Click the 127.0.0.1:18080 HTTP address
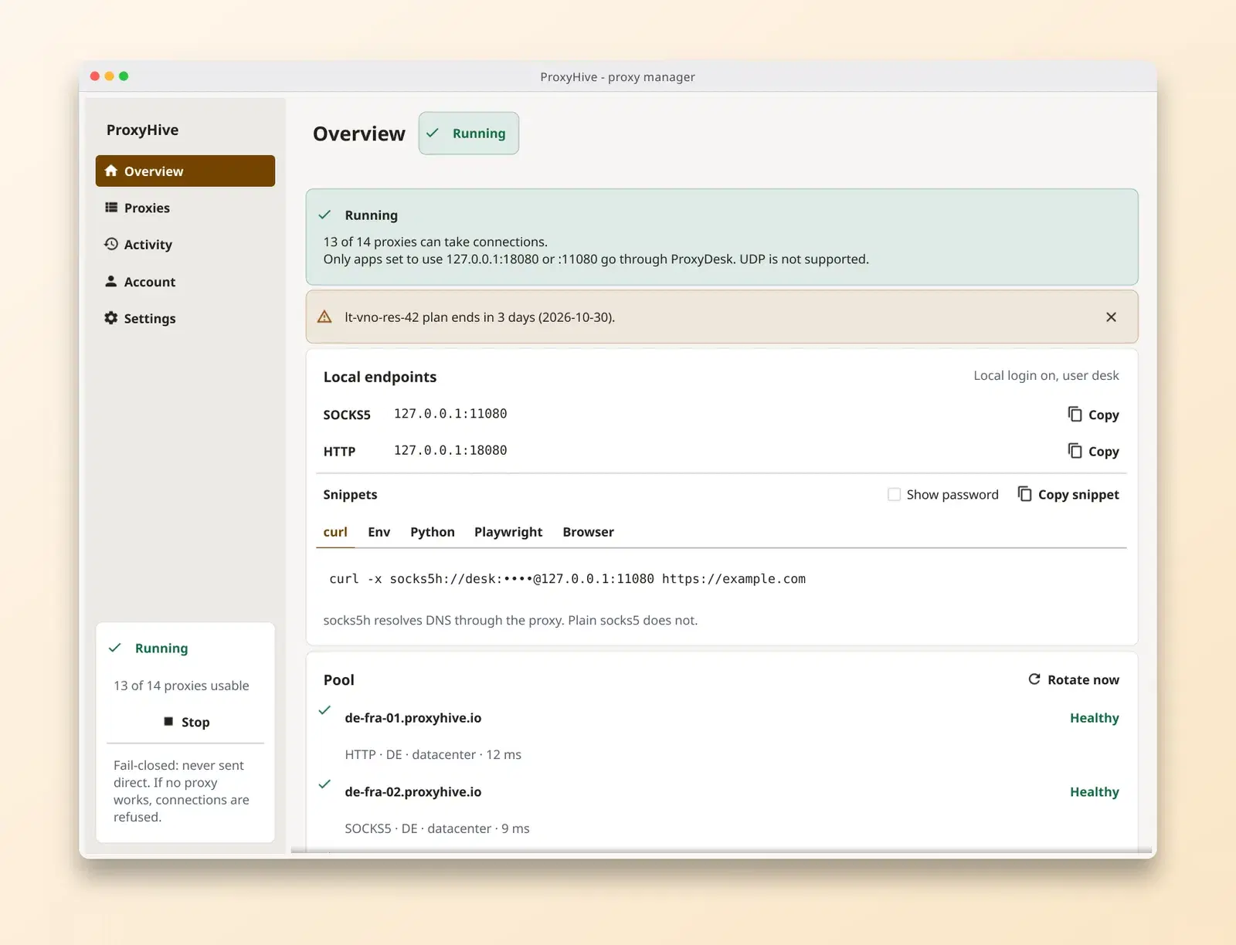Viewport: 1236px width, 945px height. click(x=450, y=450)
